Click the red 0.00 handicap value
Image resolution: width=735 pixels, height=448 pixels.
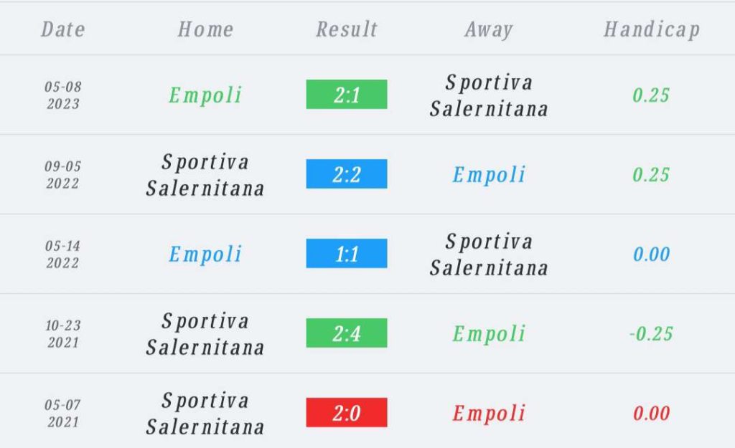[x=651, y=414]
